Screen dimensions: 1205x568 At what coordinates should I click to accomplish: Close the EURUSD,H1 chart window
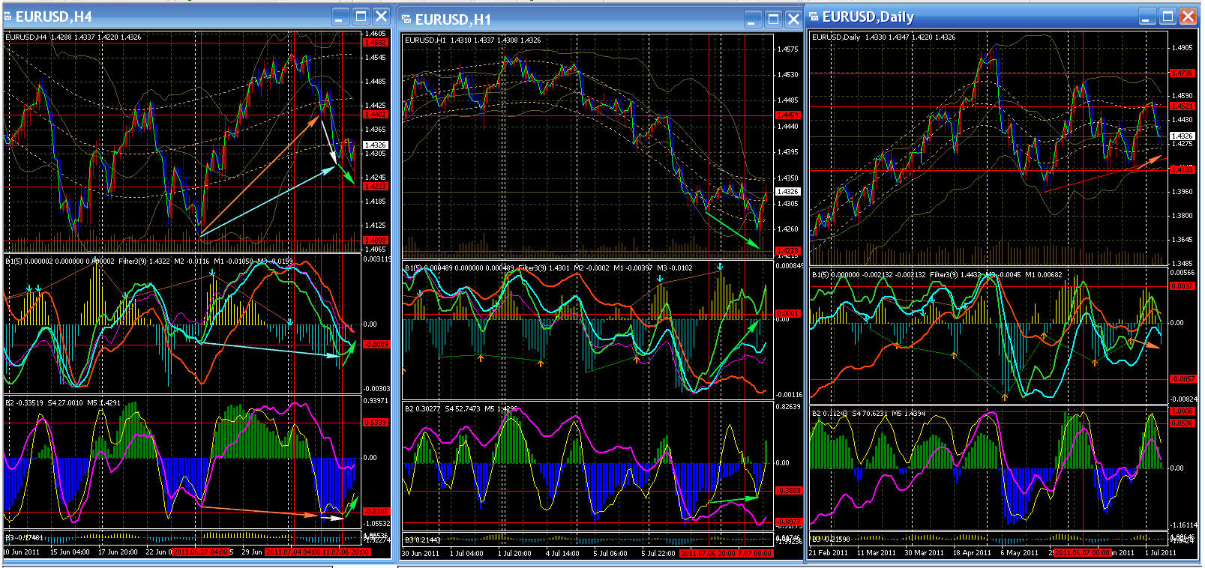pyautogui.click(x=793, y=19)
